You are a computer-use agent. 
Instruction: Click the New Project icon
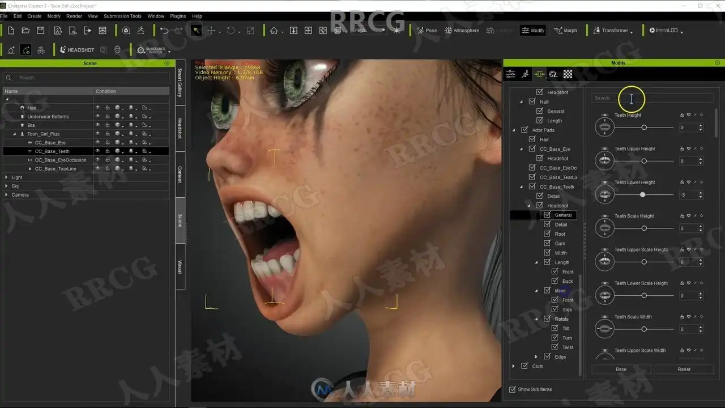coord(11,31)
